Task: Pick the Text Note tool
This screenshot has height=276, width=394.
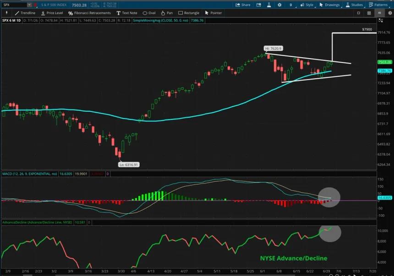Action: tap(127, 13)
